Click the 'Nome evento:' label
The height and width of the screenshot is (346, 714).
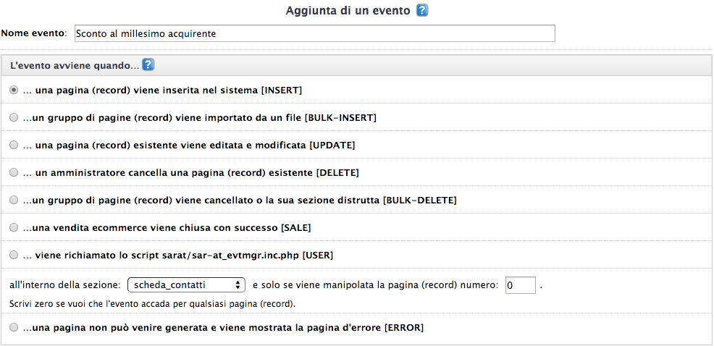(x=34, y=33)
